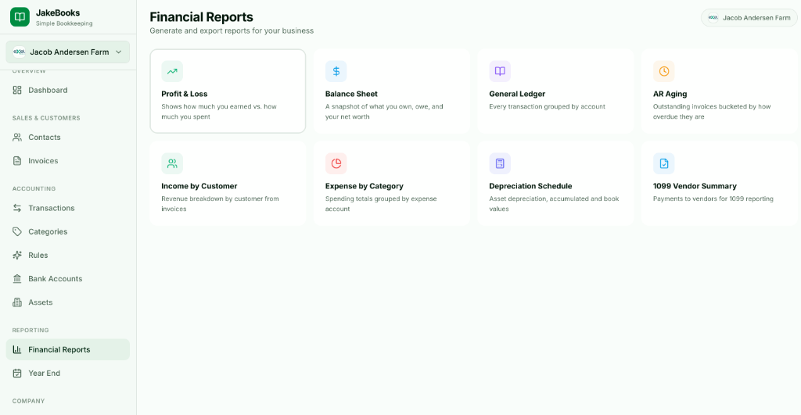Click the Profit & Loss trend arrow icon

point(172,71)
